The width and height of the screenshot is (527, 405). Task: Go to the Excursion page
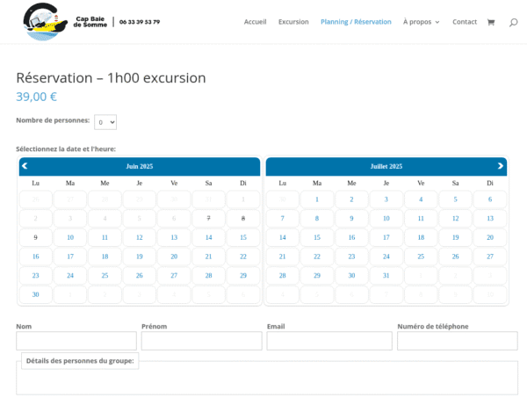[x=293, y=22]
